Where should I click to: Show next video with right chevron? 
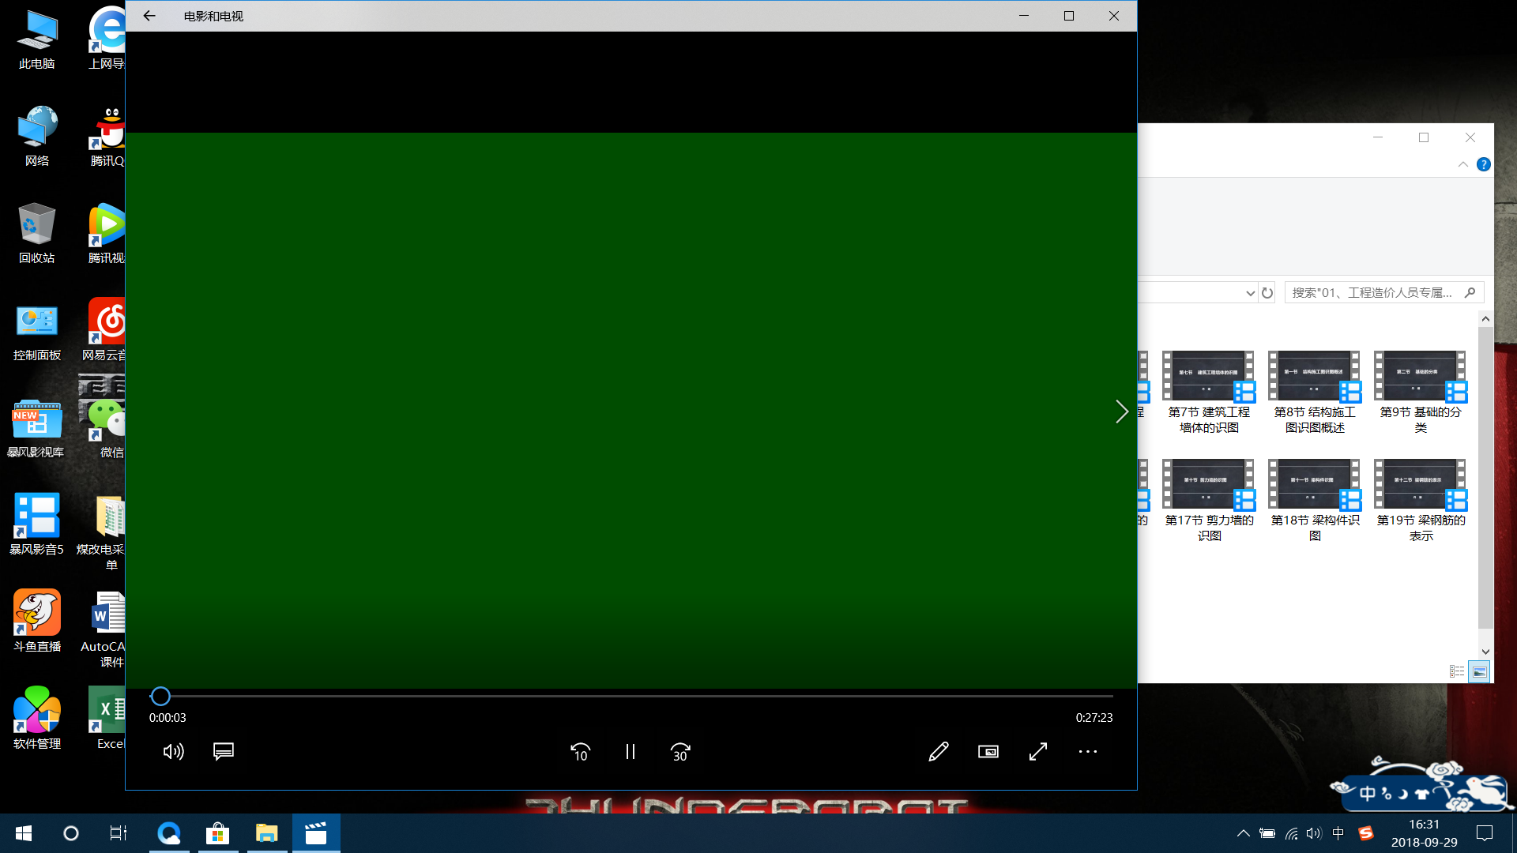(x=1121, y=411)
